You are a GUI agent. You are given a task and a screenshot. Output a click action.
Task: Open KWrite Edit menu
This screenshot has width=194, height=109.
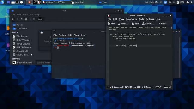point(115,19)
